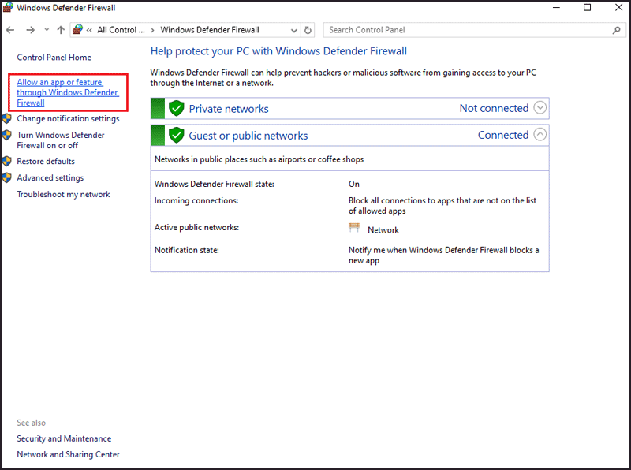Click shield icon beside Advanced settings
Viewport: 631px width, 470px height.
7,178
